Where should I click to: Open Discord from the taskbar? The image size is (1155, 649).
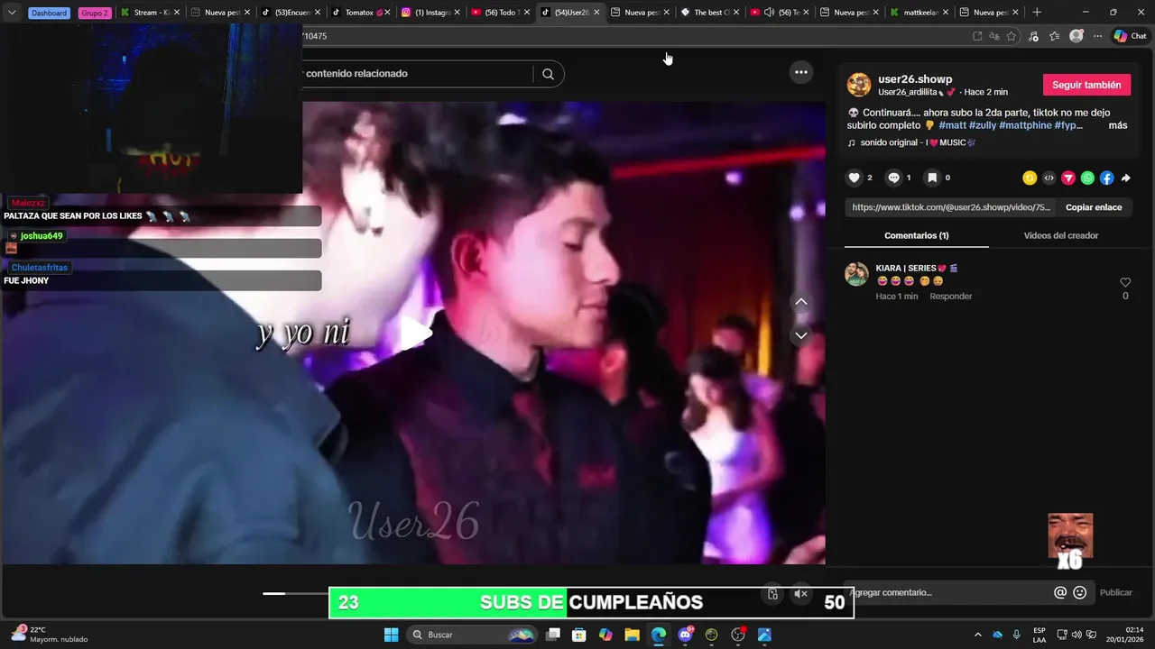(x=686, y=635)
